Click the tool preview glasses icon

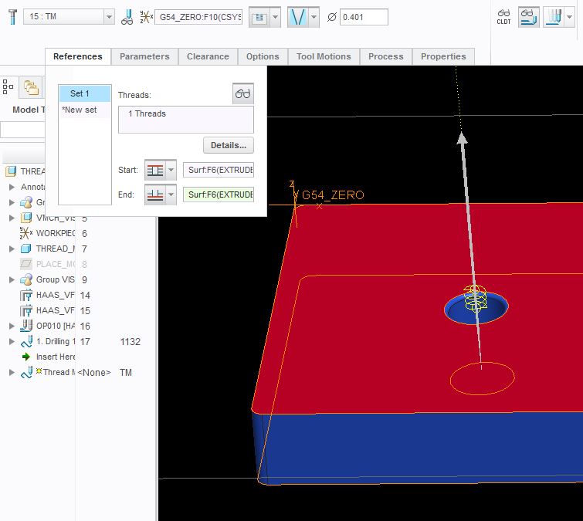point(127,17)
